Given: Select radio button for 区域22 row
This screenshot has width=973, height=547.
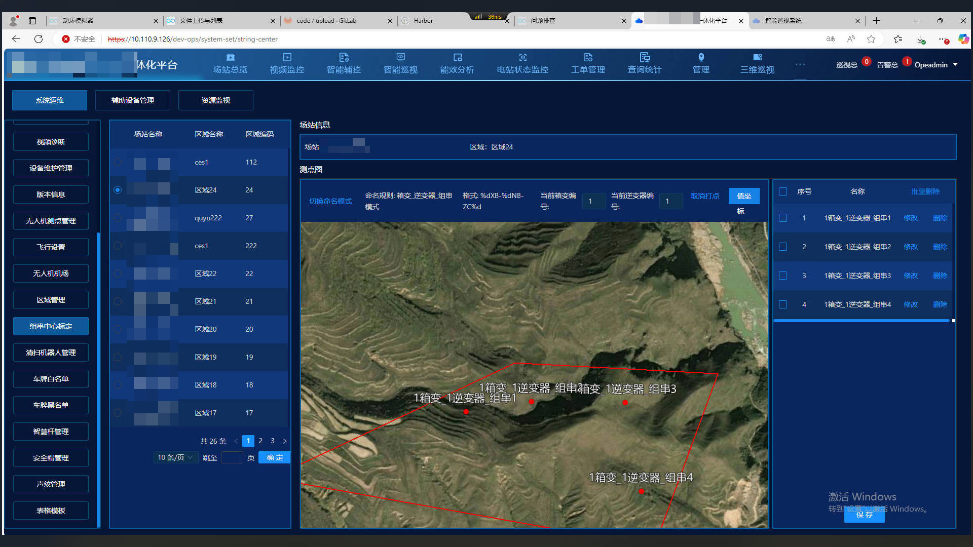Looking at the screenshot, I should click(x=118, y=273).
